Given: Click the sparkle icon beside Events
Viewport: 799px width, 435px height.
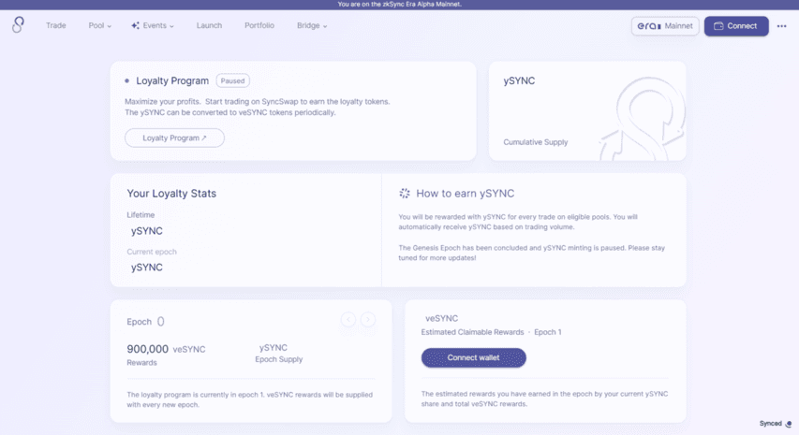Looking at the screenshot, I should pos(135,25).
